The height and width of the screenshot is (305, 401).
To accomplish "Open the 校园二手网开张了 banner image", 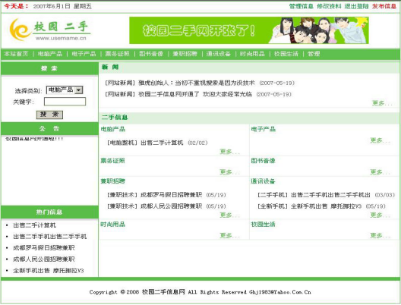I will pyautogui.click(x=249, y=30).
